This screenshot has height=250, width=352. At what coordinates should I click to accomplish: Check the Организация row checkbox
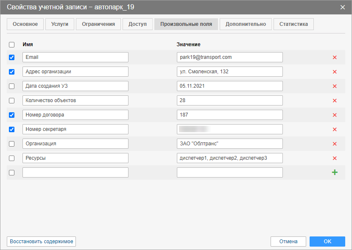[x=11, y=144]
